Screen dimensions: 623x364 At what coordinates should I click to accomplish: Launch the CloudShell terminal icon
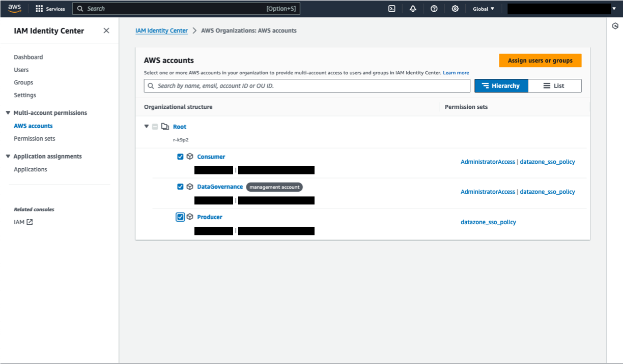392,9
